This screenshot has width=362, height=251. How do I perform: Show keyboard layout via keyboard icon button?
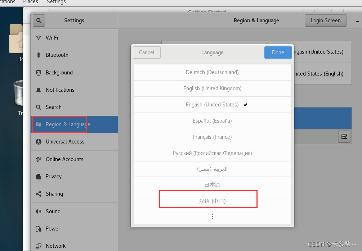(x=344, y=137)
